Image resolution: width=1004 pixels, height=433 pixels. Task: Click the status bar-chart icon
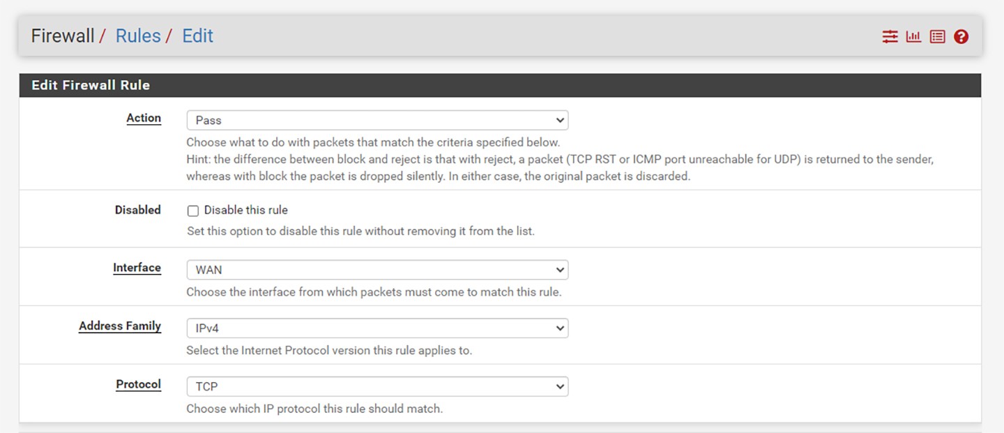pyautogui.click(x=913, y=36)
